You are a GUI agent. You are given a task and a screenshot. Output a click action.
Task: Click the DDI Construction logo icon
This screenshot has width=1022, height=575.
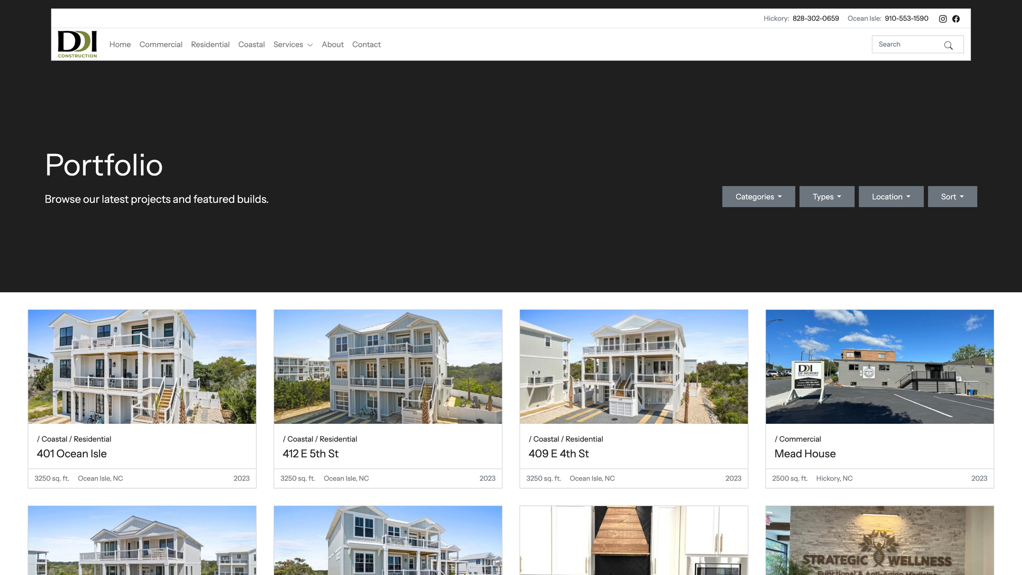point(77,44)
